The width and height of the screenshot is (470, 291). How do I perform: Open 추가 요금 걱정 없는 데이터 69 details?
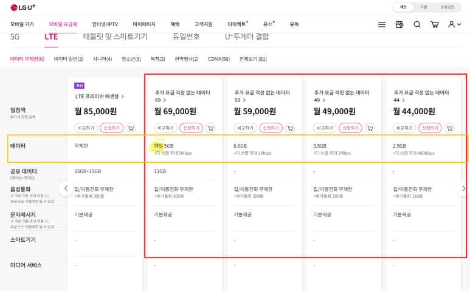point(182,96)
